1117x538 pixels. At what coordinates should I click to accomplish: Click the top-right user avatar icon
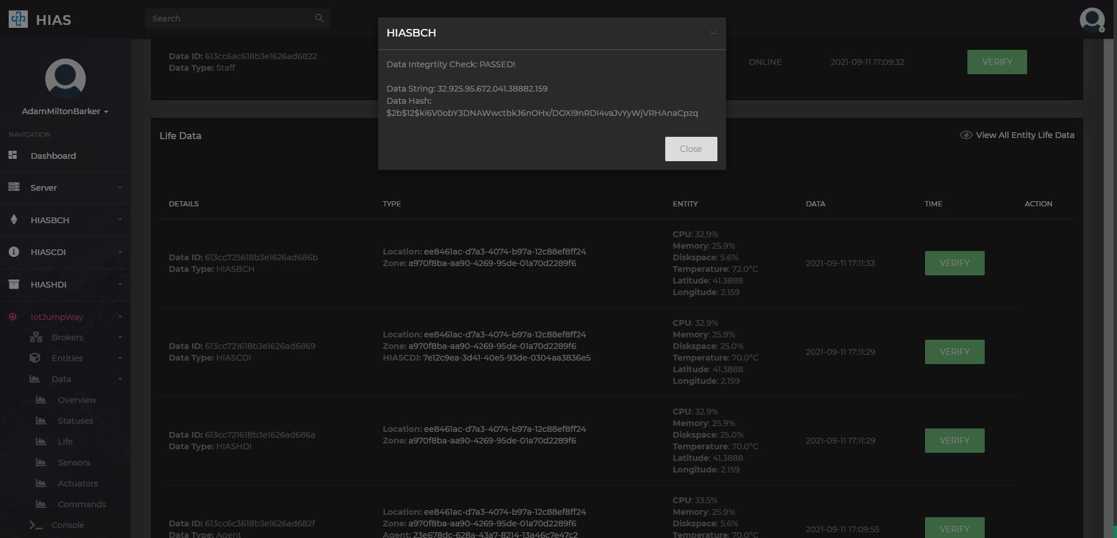click(1091, 19)
